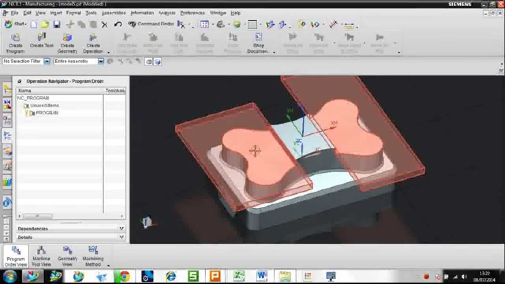Create a new file with the New icon

point(34,24)
